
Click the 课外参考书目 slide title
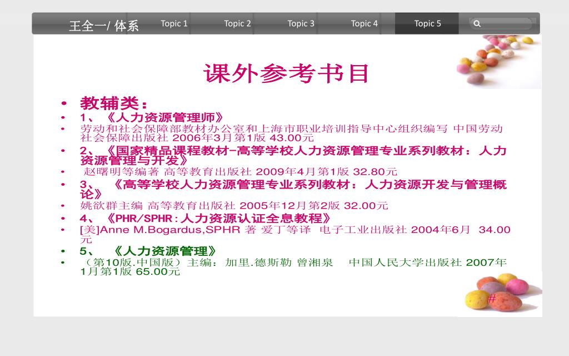click(286, 73)
